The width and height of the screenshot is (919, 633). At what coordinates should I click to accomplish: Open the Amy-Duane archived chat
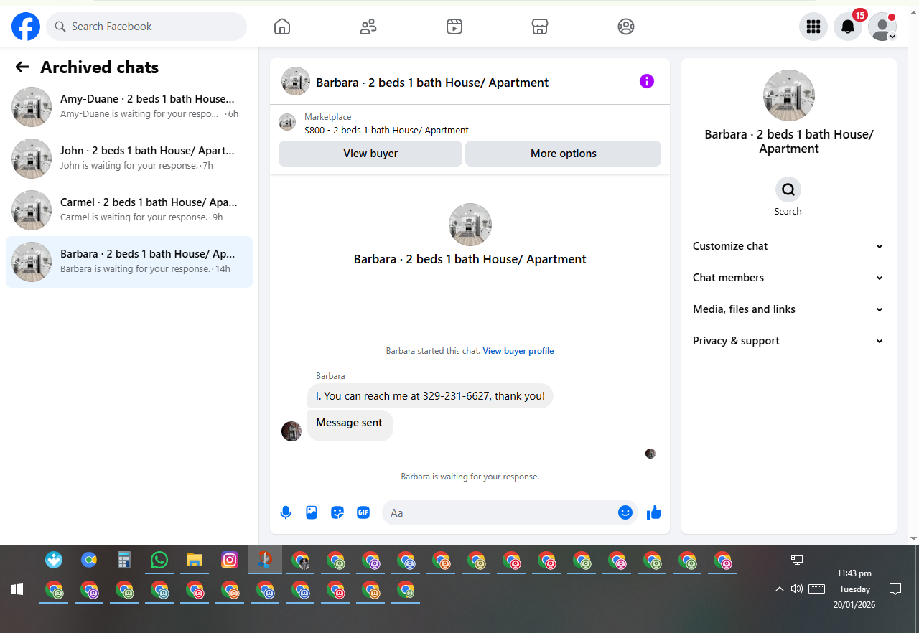pyautogui.click(x=129, y=107)
